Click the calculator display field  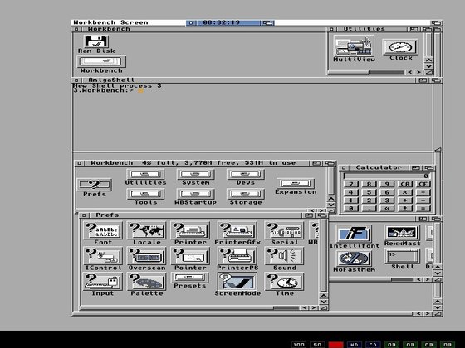tap(387, 176)
